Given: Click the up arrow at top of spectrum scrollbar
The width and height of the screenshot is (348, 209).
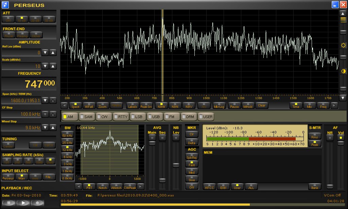Looking at the screenshot, I should tap(343, 14).
